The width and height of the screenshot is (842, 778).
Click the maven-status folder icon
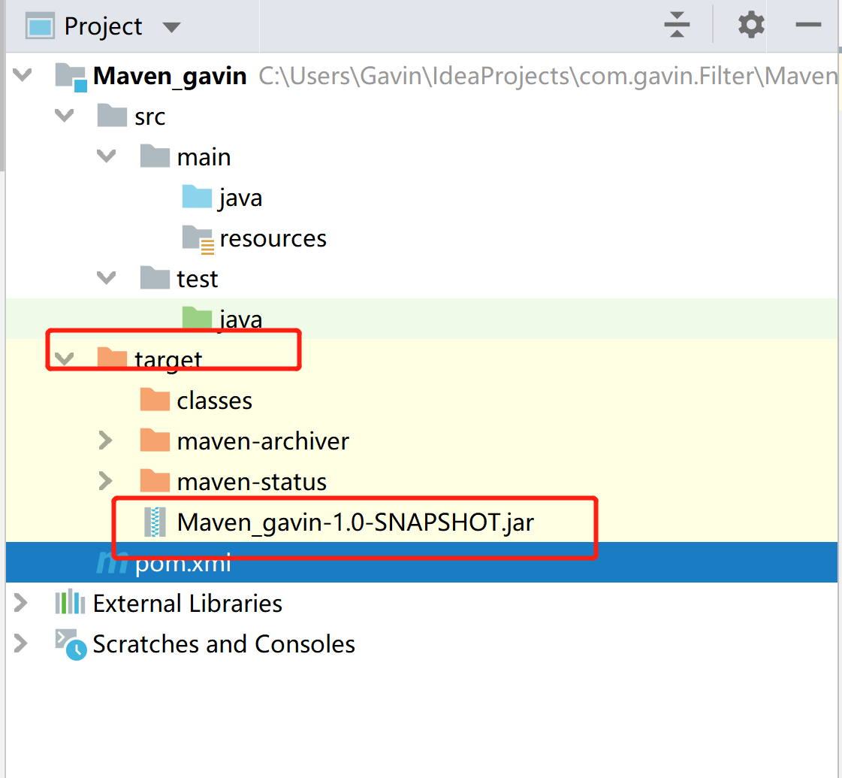pyautogui.click(x=155, y=480)
